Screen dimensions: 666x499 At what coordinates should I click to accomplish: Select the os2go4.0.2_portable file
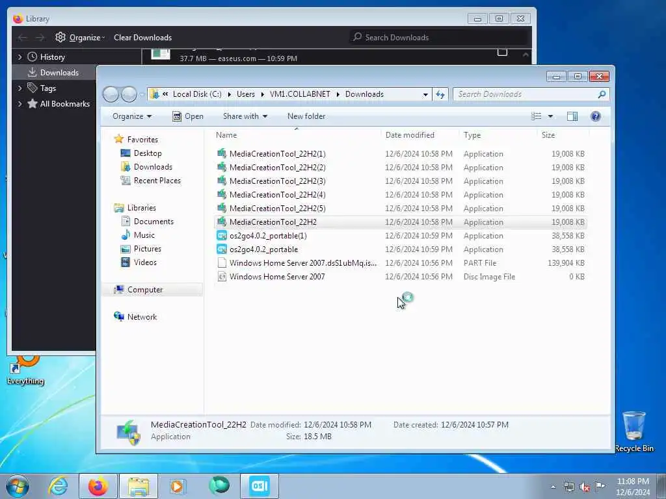coord(401,249)
